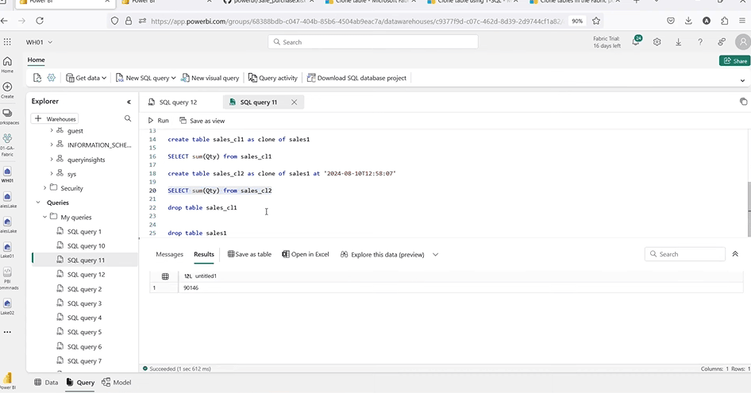The width and height of the screenshot is (751, 393).
Task: Click the warehouse settings gear in ribbon
Action: [x=52, y=78]
